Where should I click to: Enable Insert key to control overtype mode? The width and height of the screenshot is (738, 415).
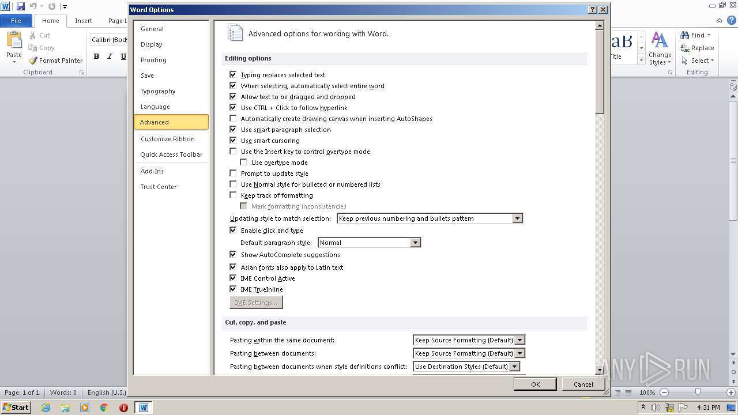(233, 152)
